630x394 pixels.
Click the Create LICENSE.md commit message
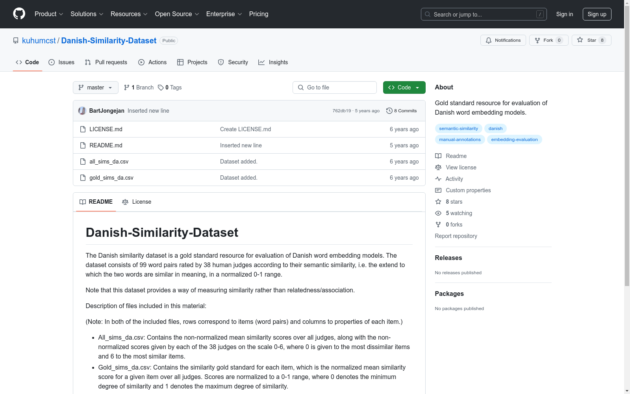tap(245, 129)
